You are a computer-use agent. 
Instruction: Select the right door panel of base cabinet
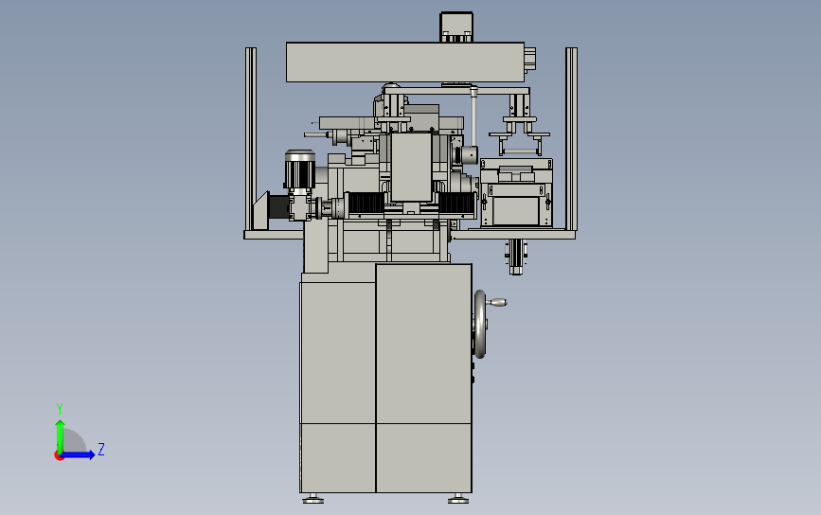[423, 378]
